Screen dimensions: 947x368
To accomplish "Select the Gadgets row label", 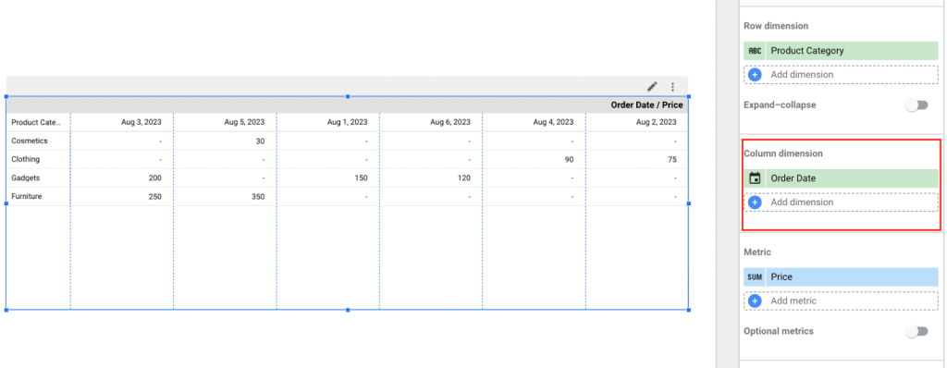I will pos(25,178).
